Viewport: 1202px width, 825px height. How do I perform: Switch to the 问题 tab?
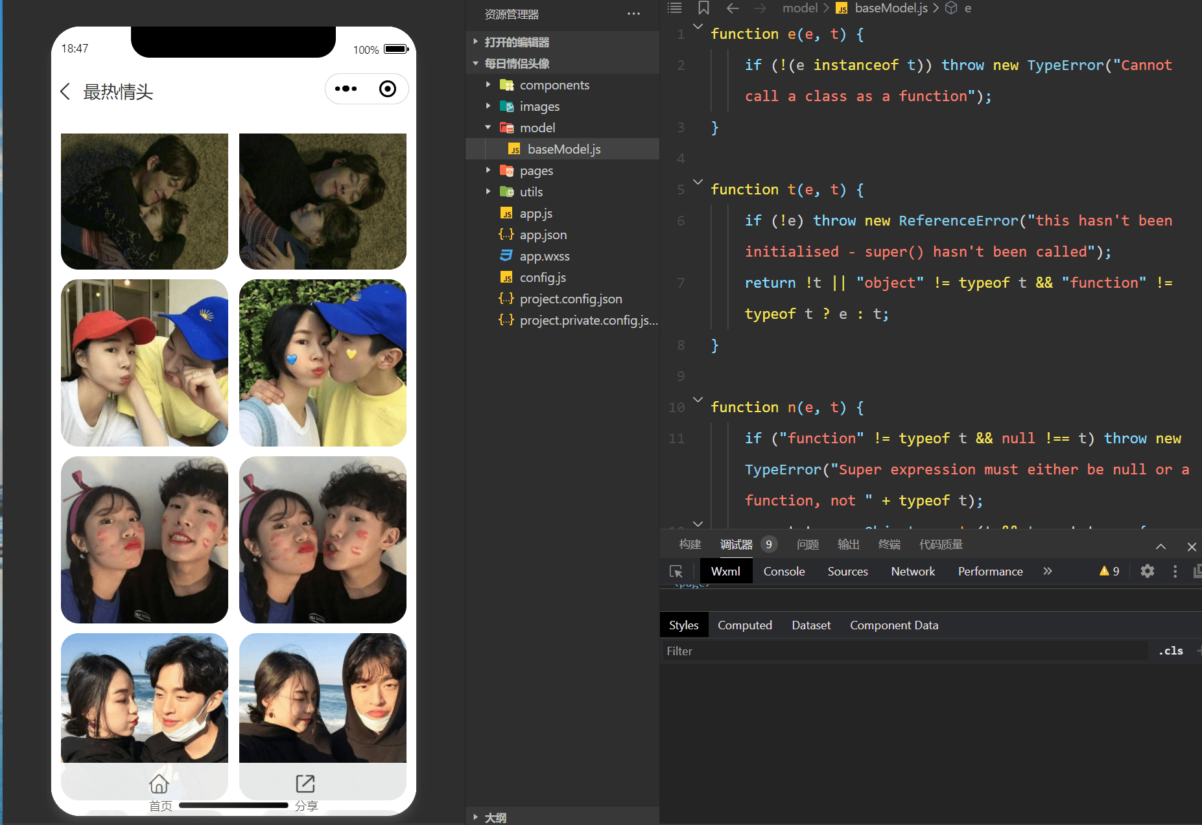(808, 544)
